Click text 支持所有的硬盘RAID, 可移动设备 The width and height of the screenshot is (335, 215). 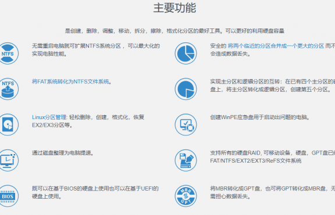tap(250, 153)
